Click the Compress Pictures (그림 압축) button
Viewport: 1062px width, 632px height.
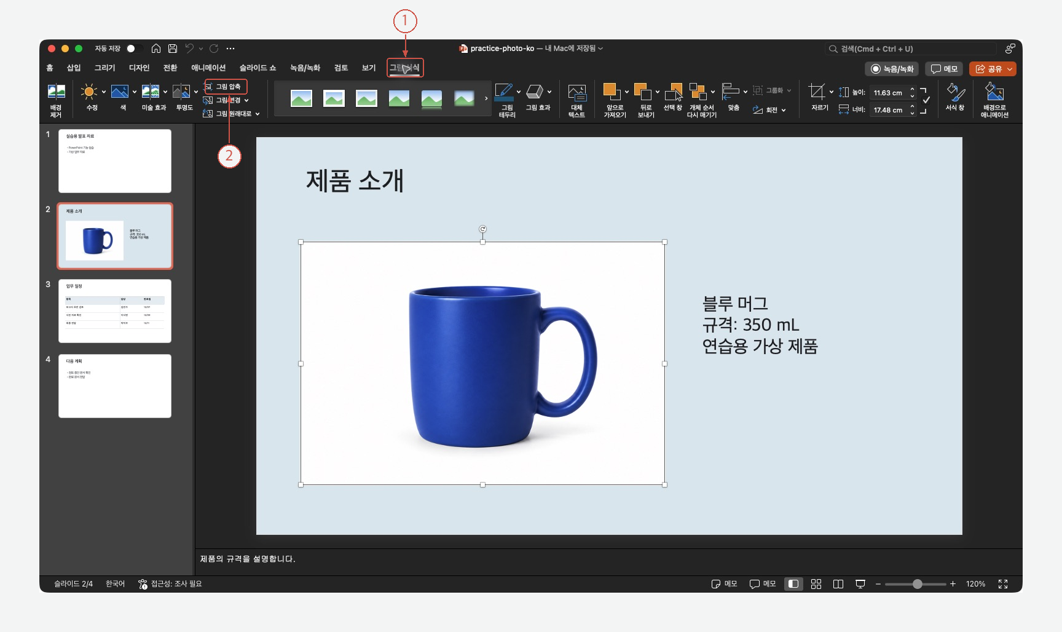point(226,87)
